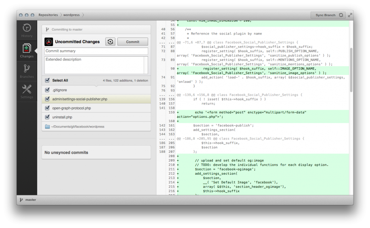The width and height of the screenshot is (370, 228).
Task: Click the user avatar icon
Action: click(49, 42)
